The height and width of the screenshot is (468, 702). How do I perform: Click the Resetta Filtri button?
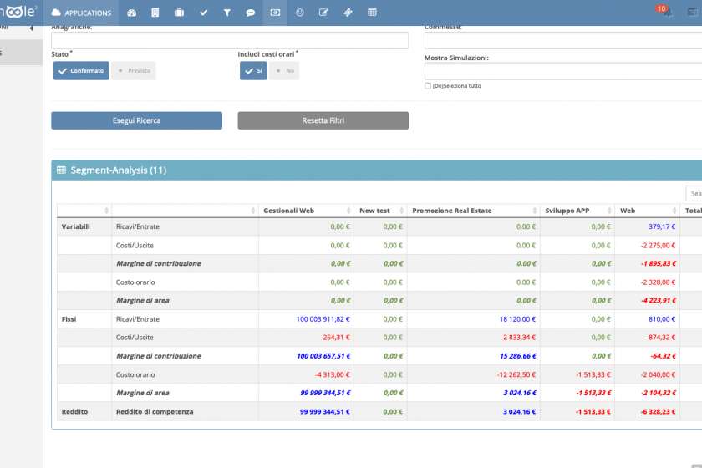pyautogui.click(x=323, y=120)
